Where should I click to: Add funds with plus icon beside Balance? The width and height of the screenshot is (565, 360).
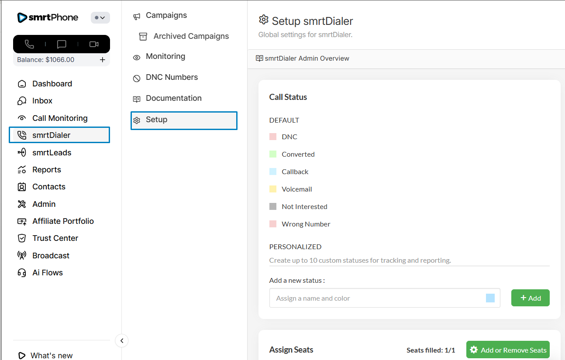[103, 60]
